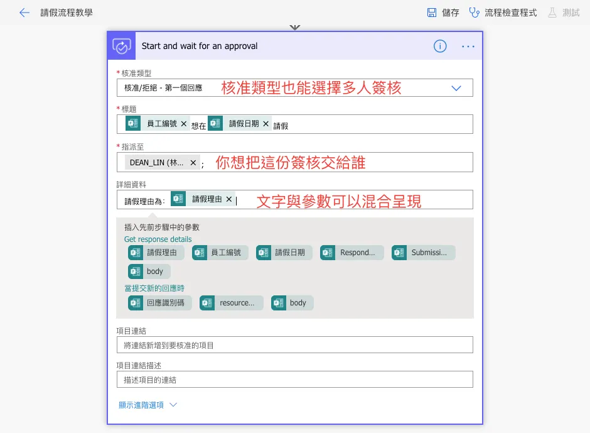Click the 請假流程教學 flow title

coord(67,13)
